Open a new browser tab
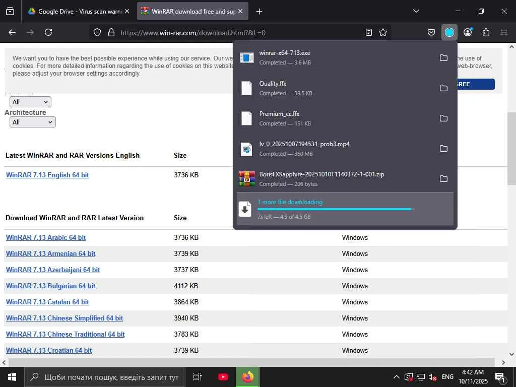Image resolution: width=516 pixels, height=387 pixels. pyautogui.click(x=260, y=12)
